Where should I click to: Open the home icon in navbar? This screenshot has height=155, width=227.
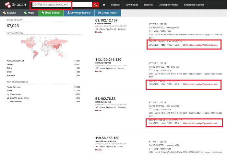104,5
